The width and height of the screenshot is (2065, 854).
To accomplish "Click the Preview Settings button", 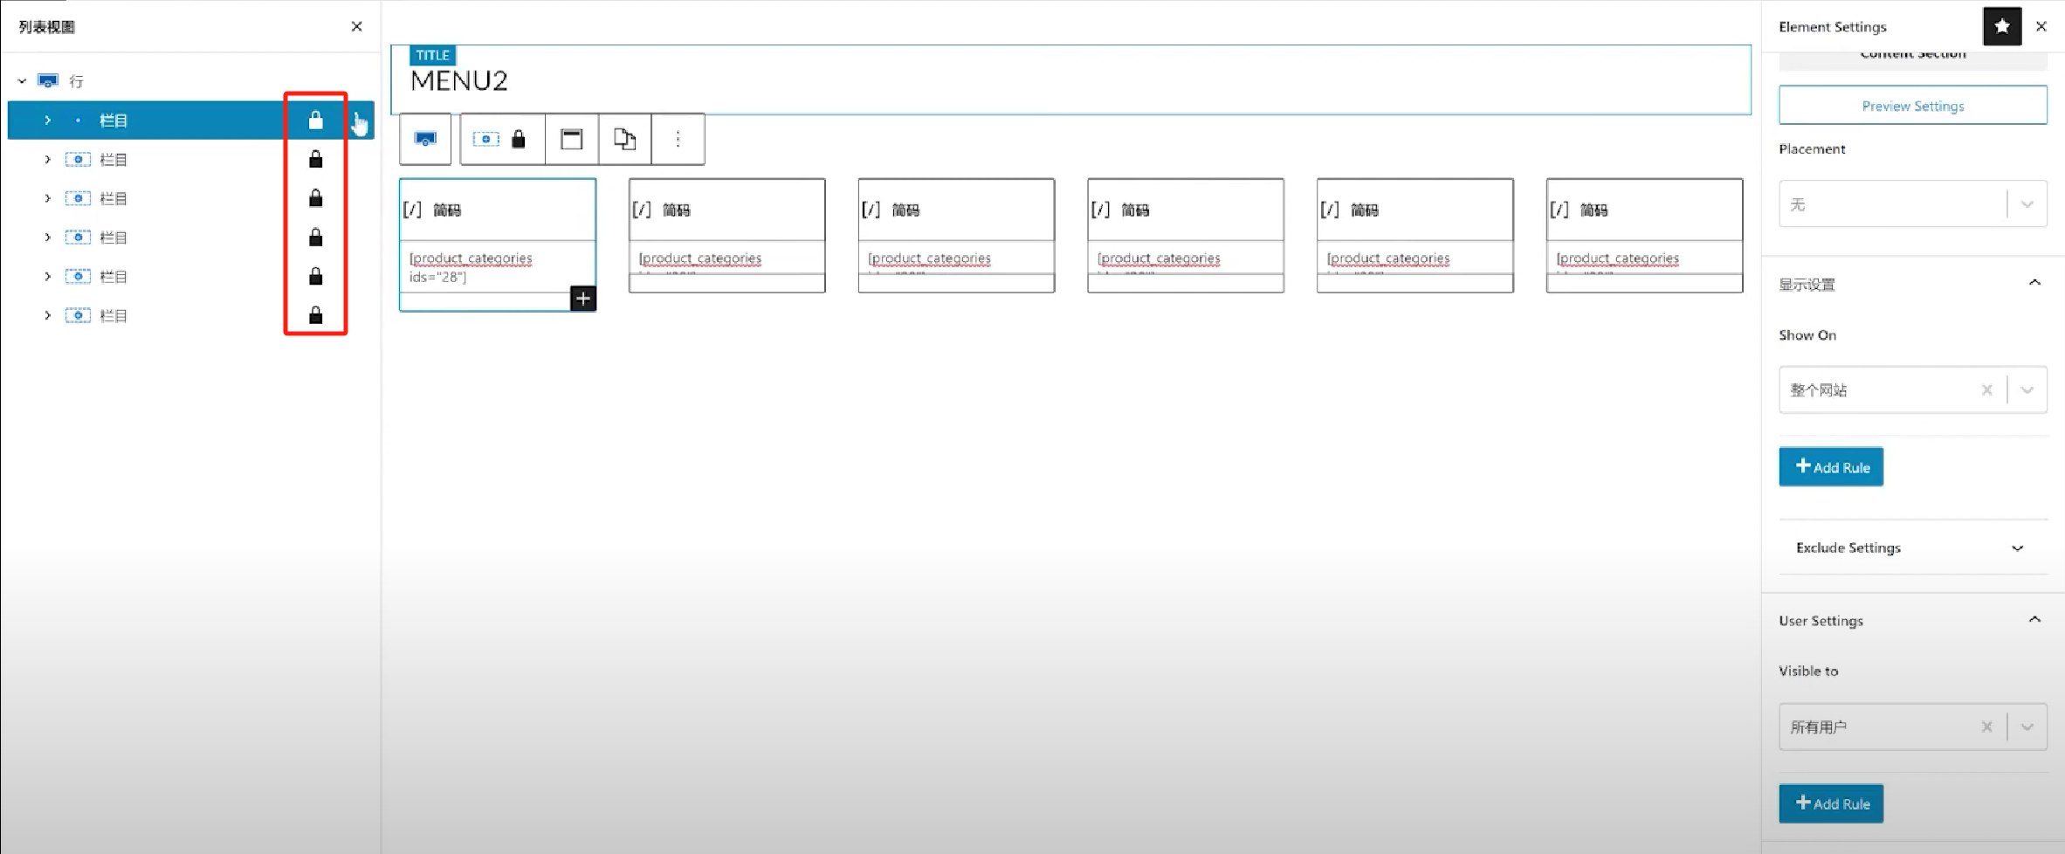I will [1913, 106].
